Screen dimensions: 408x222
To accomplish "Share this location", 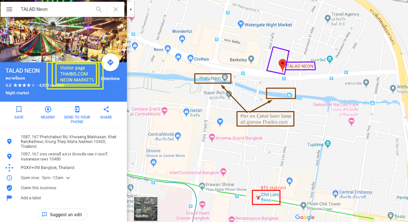I will [106, 113].
